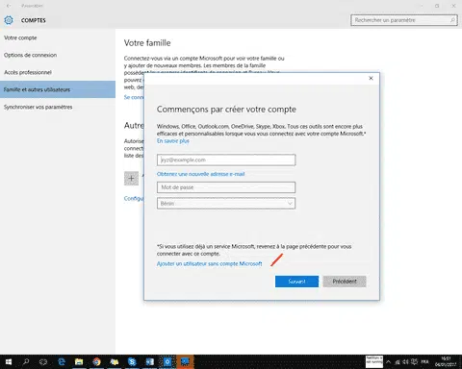Click Obtenez une nouvelle adresse e-mail link
The image size is (462, 369).
[201, 174]
